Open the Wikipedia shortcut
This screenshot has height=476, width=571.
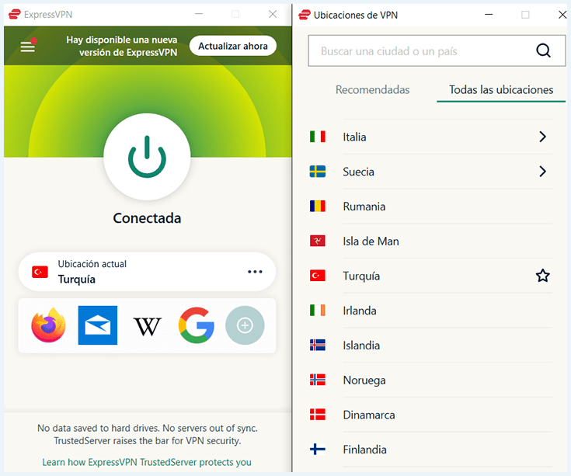[147, 326]
